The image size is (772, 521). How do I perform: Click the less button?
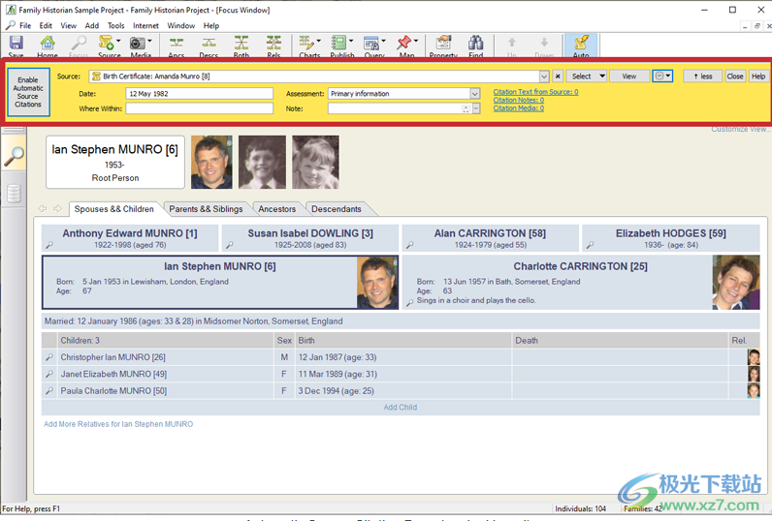702,77
